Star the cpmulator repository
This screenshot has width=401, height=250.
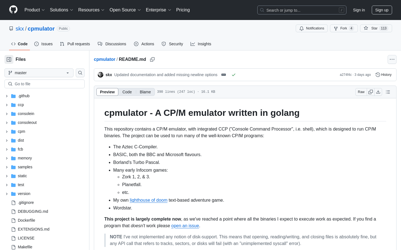376,28
